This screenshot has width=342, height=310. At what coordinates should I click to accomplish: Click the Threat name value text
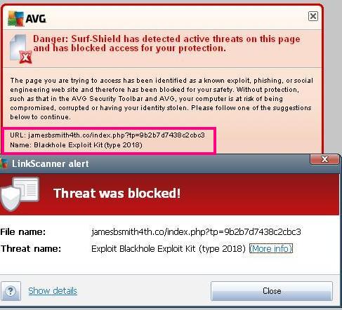coord(169,248)
